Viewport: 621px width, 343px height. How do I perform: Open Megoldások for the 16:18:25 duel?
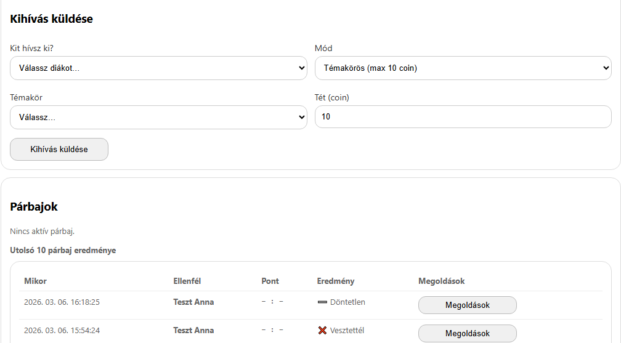pyautogui.click(x=467, y=305)
